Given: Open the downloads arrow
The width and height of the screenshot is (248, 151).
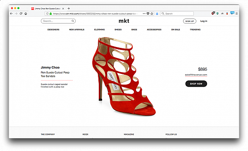Looking at the screenshot, I should [x=157, y=14].
